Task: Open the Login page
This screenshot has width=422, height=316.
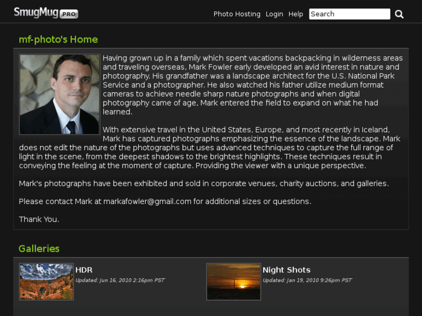Action: tap(275, 14)
